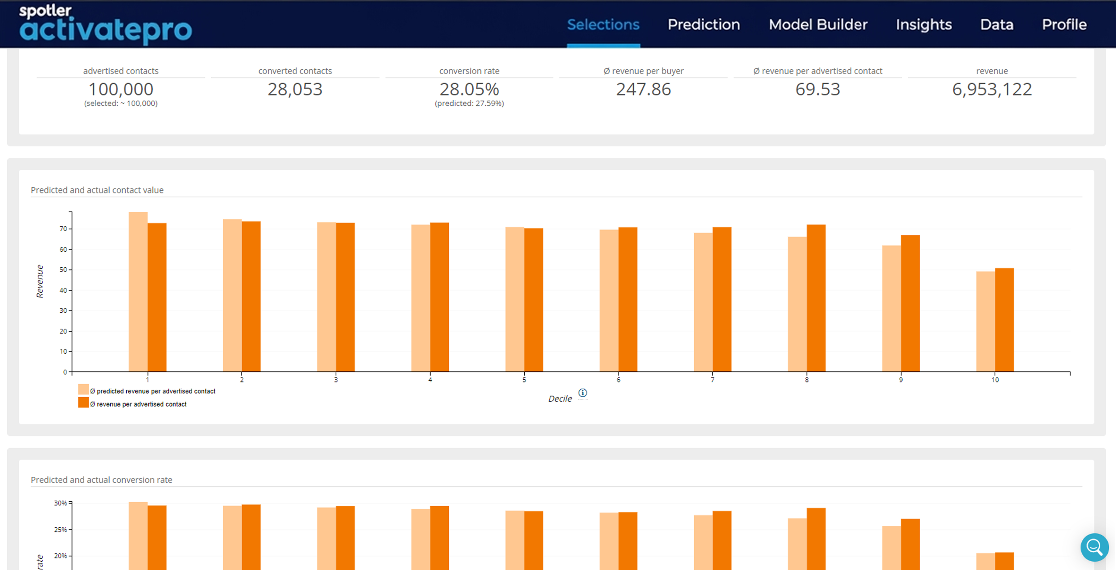The width and height of the screenshot is (1116, 570).
Task: Click the converted contacts value 28,053
Action: 295,89
